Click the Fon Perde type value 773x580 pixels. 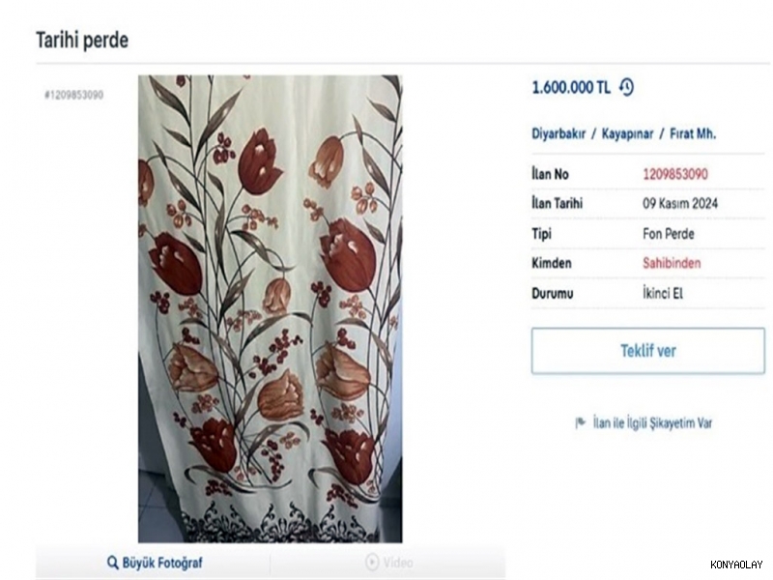(x=668, y=234)
